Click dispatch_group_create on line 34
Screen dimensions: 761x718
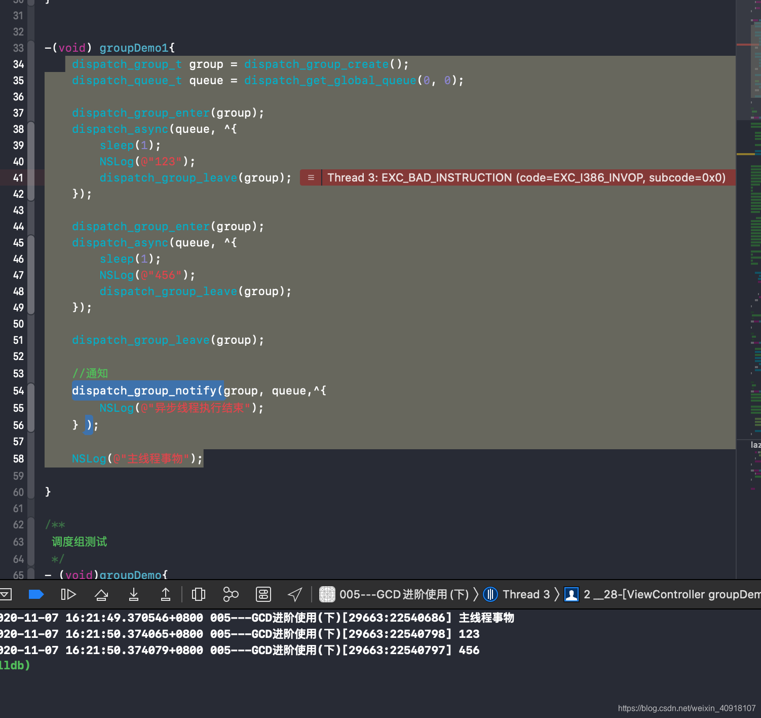pyautogui.click(x=316, y=64)
